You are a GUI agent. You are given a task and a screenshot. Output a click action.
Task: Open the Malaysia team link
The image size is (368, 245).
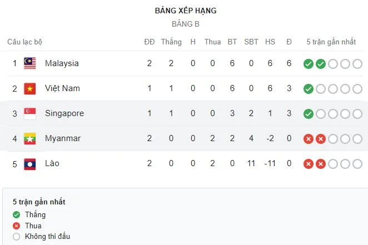pos(62,63)
